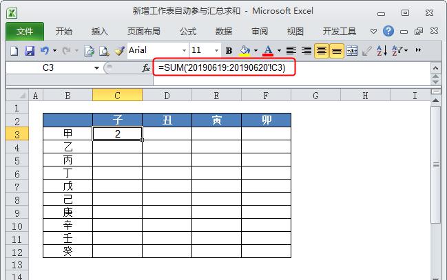This screenshot has width=447, height=280.
Task: Click the vertical scrollbar up arrow
Action: pos(435,100)
